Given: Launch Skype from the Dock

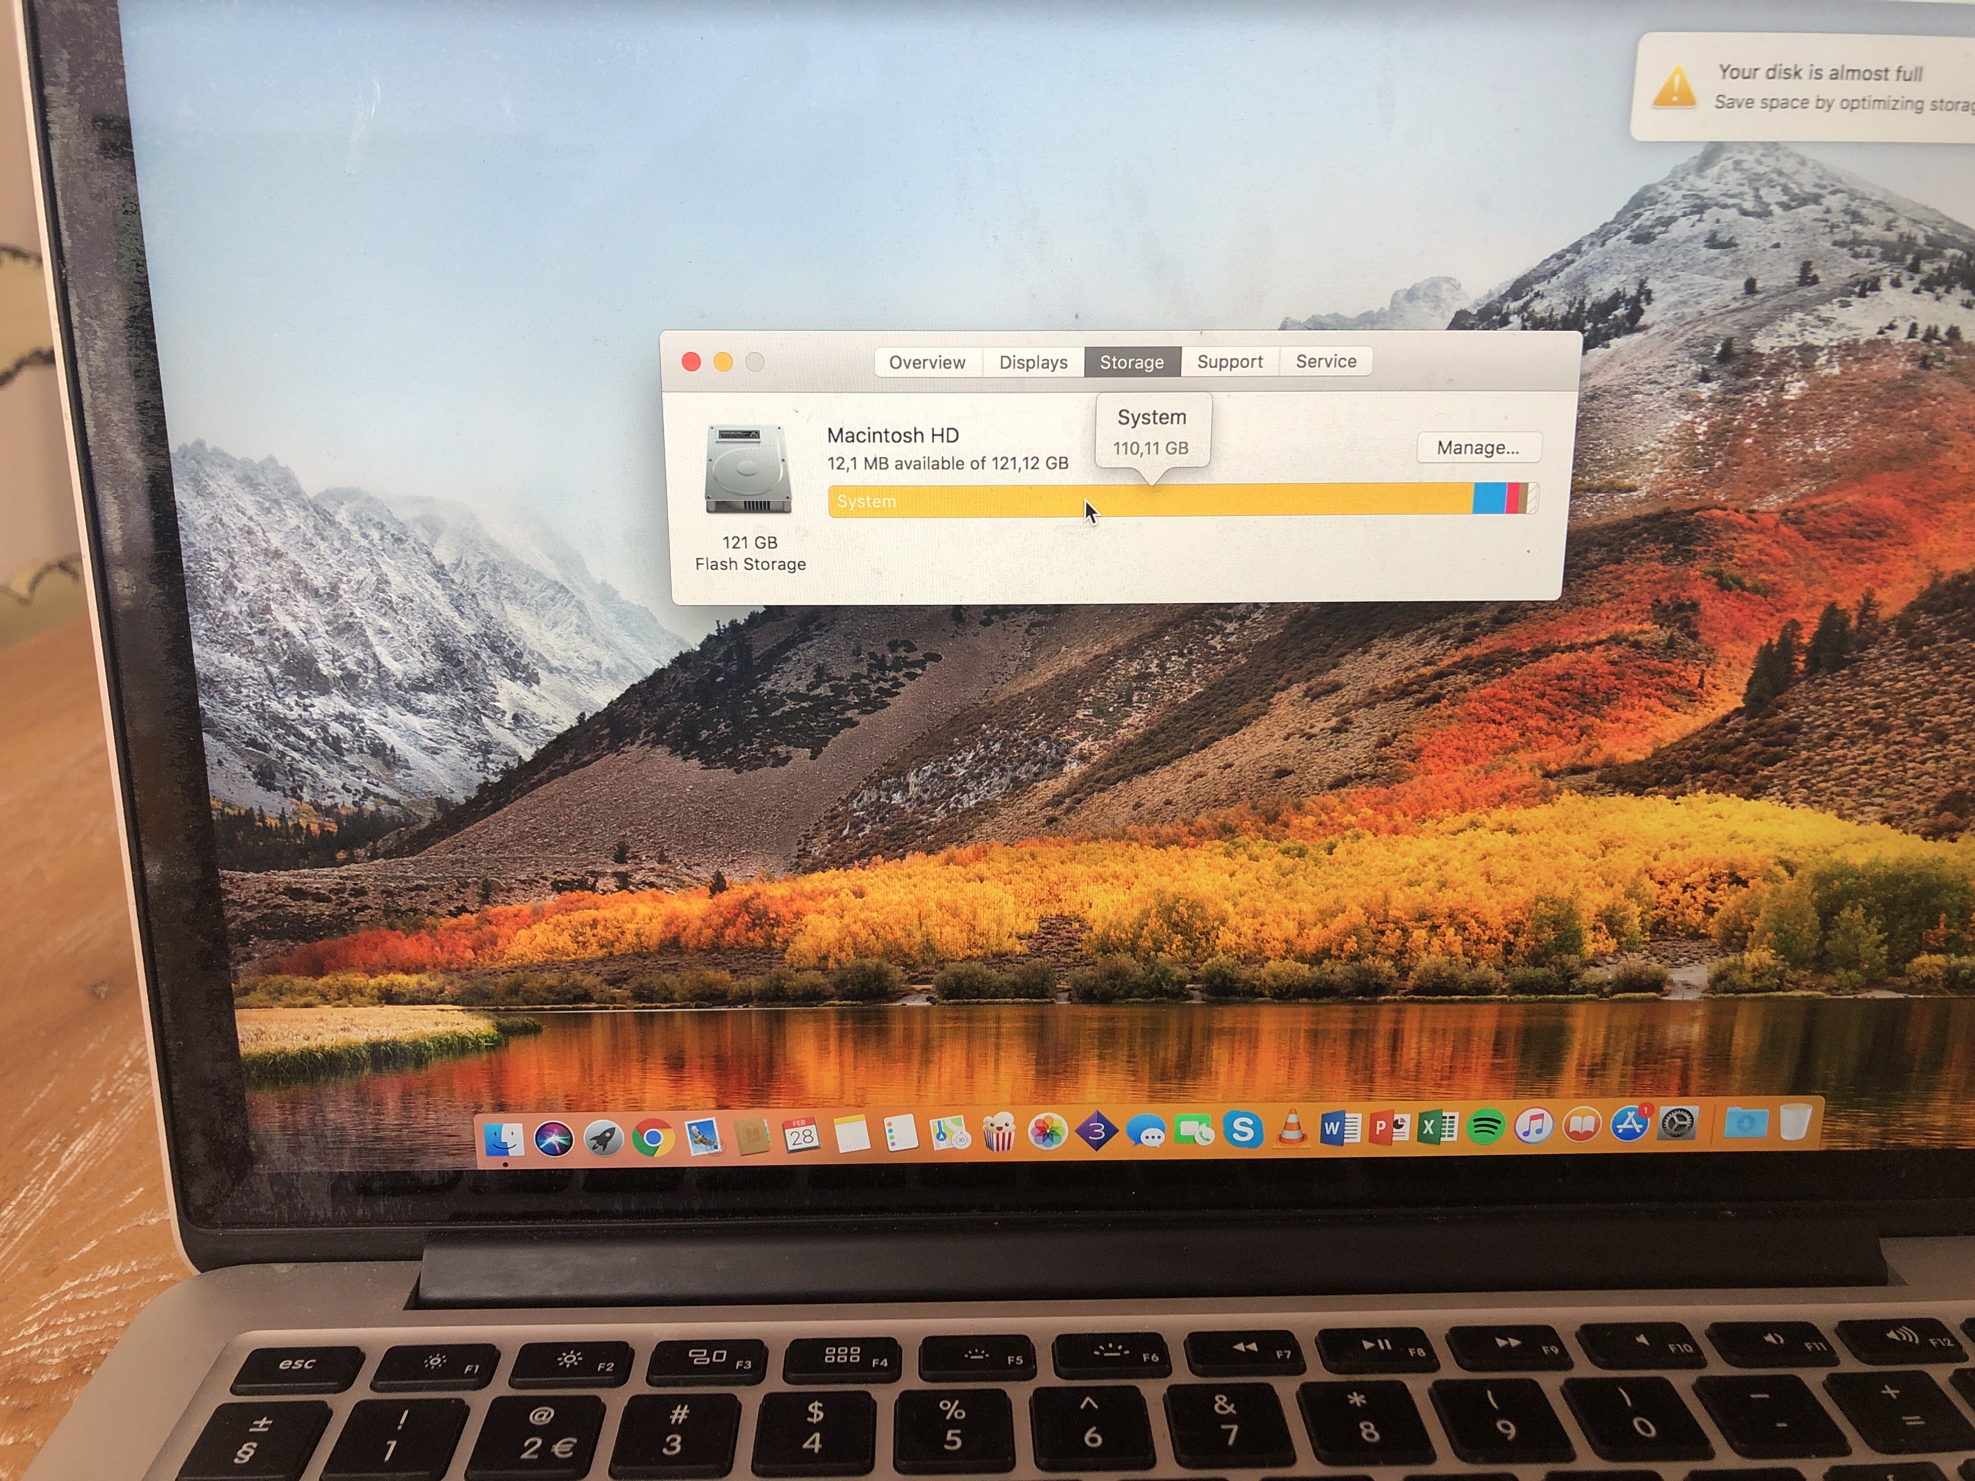Looking at the screenshot, I should (1242, 1130).
